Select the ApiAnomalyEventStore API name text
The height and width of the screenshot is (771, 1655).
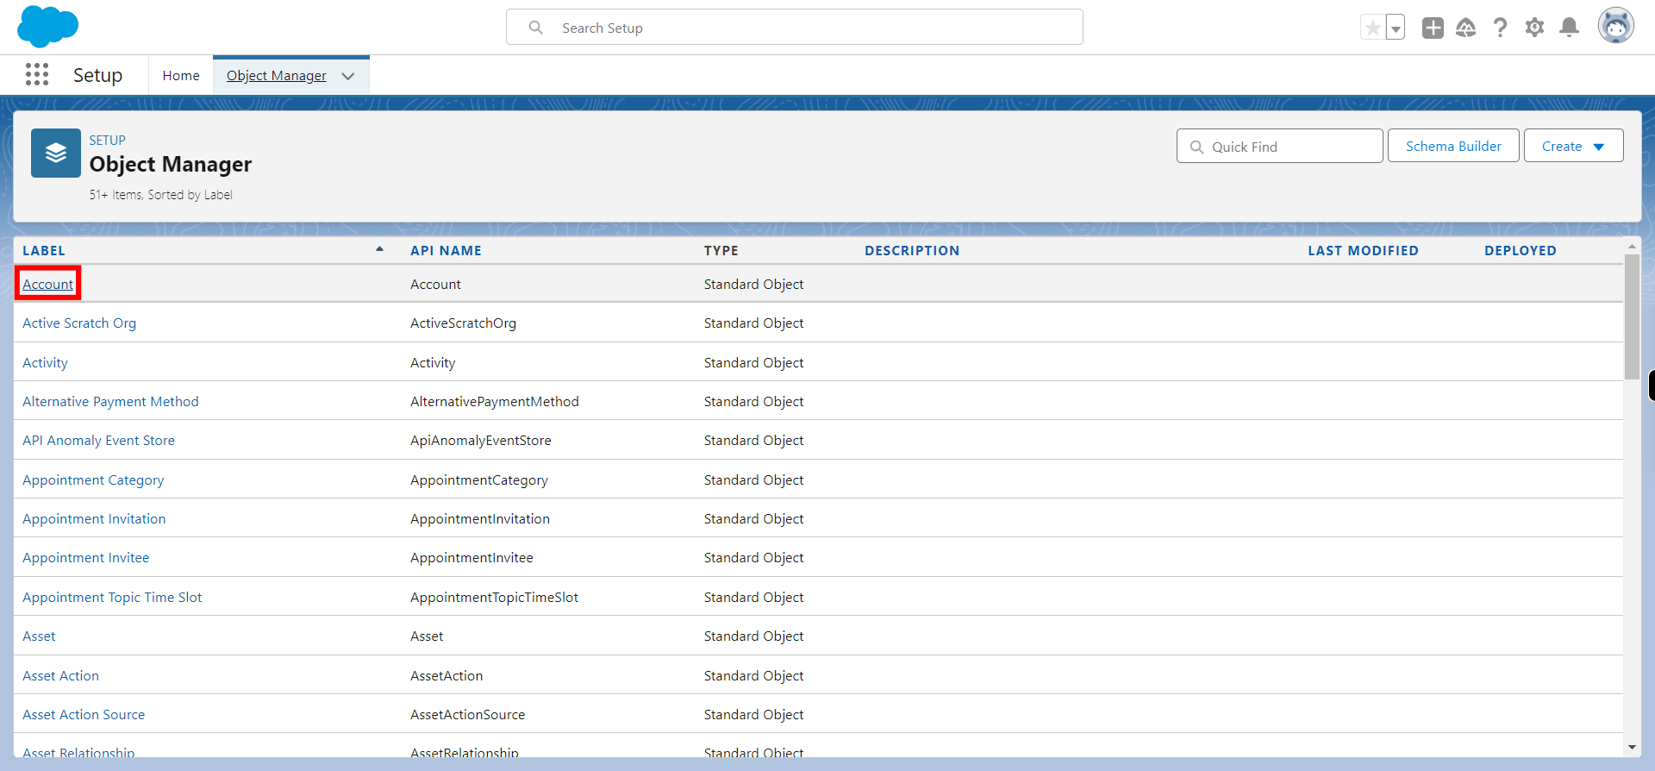click(x=481, y=441)
